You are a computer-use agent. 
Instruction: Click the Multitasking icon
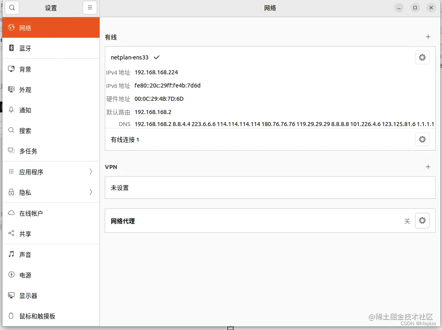(11, 151)
